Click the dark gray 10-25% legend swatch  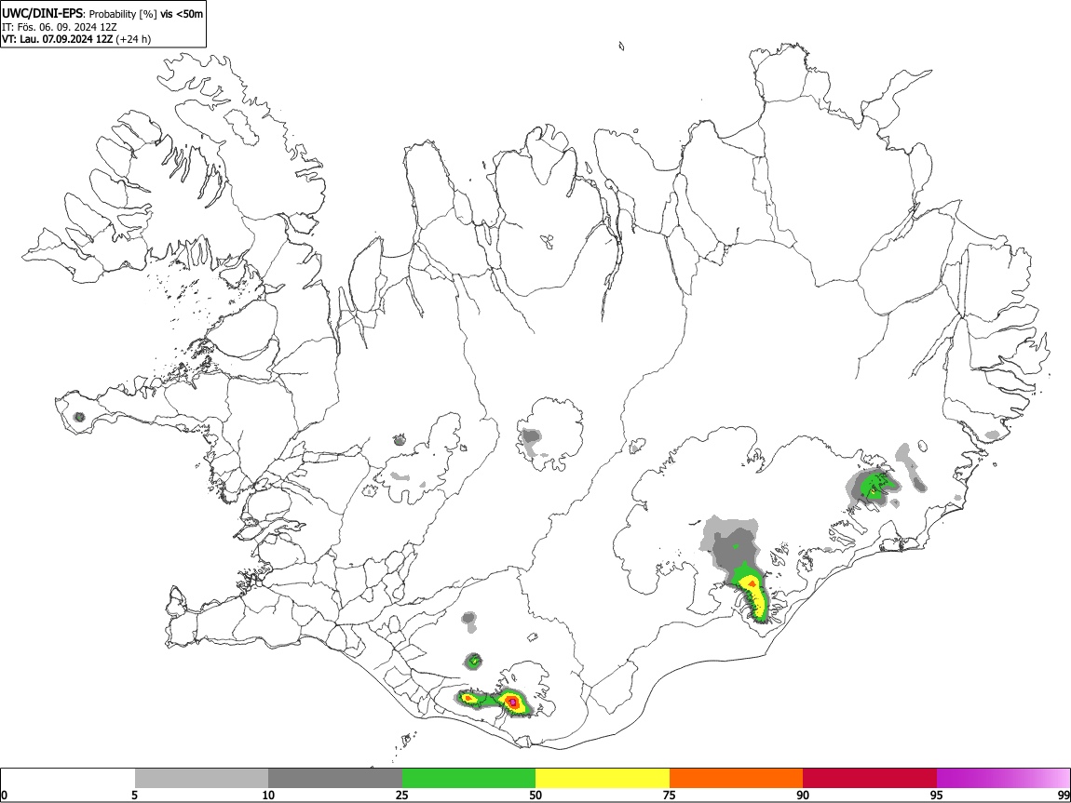335,779
